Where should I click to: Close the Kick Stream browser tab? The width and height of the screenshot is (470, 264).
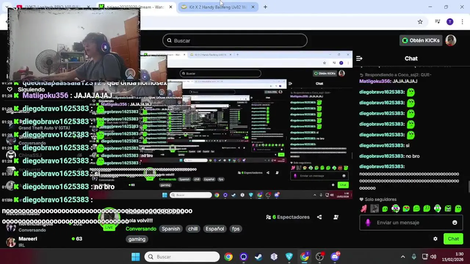point(170,7)
